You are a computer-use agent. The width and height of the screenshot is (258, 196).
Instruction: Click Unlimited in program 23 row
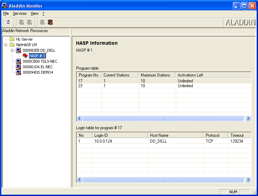pyautogui.click(x=185, y=86)
